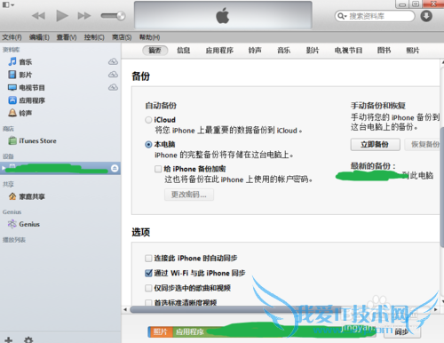Switch to the 摘要 tab
Screen dimensions: 444x343
pyautogui.click(x=155, y=51)
